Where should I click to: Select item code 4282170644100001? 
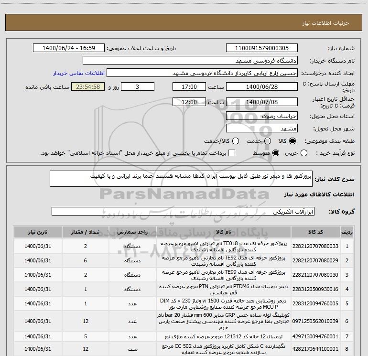pos(315,349)
